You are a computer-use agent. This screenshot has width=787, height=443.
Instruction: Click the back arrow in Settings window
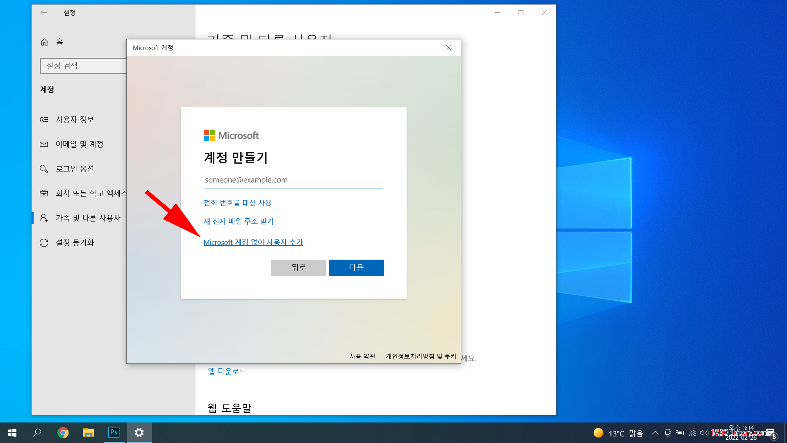[x=44, y=13]
